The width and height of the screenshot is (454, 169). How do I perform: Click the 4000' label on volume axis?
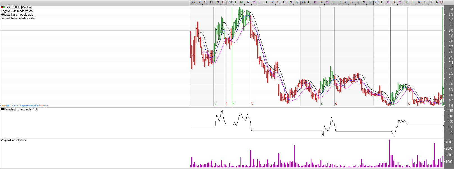click(x=450, y=142)
